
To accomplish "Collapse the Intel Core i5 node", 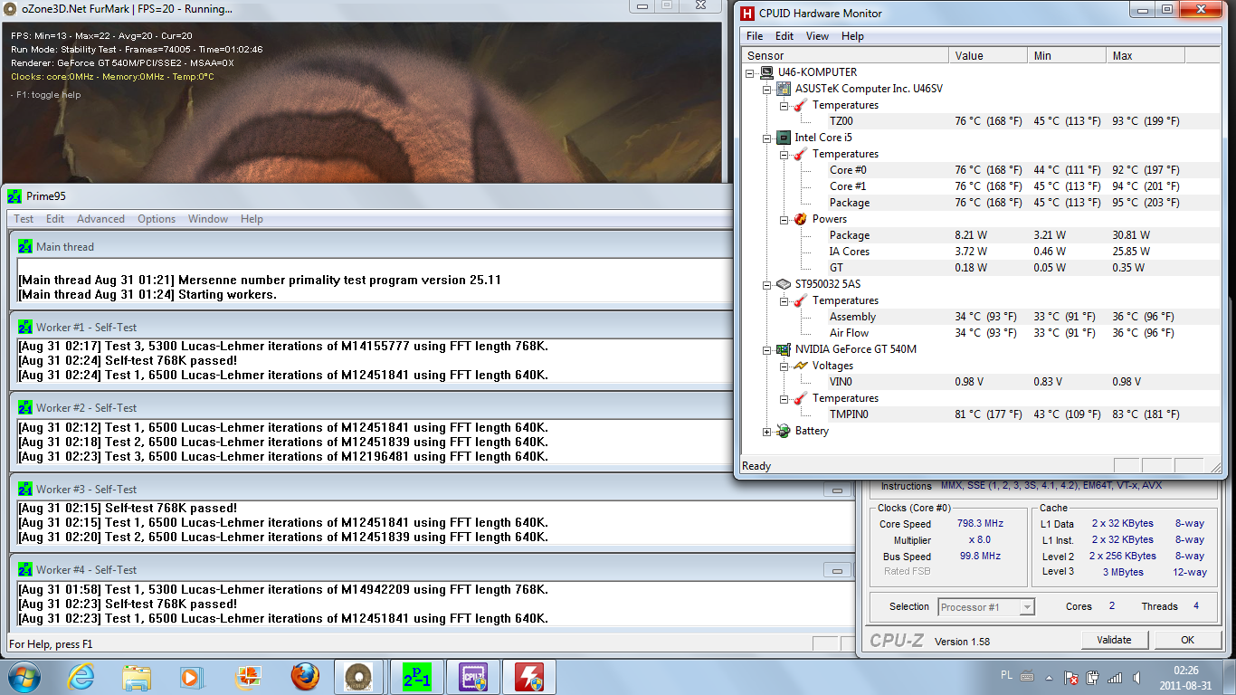I will (767, 138).
